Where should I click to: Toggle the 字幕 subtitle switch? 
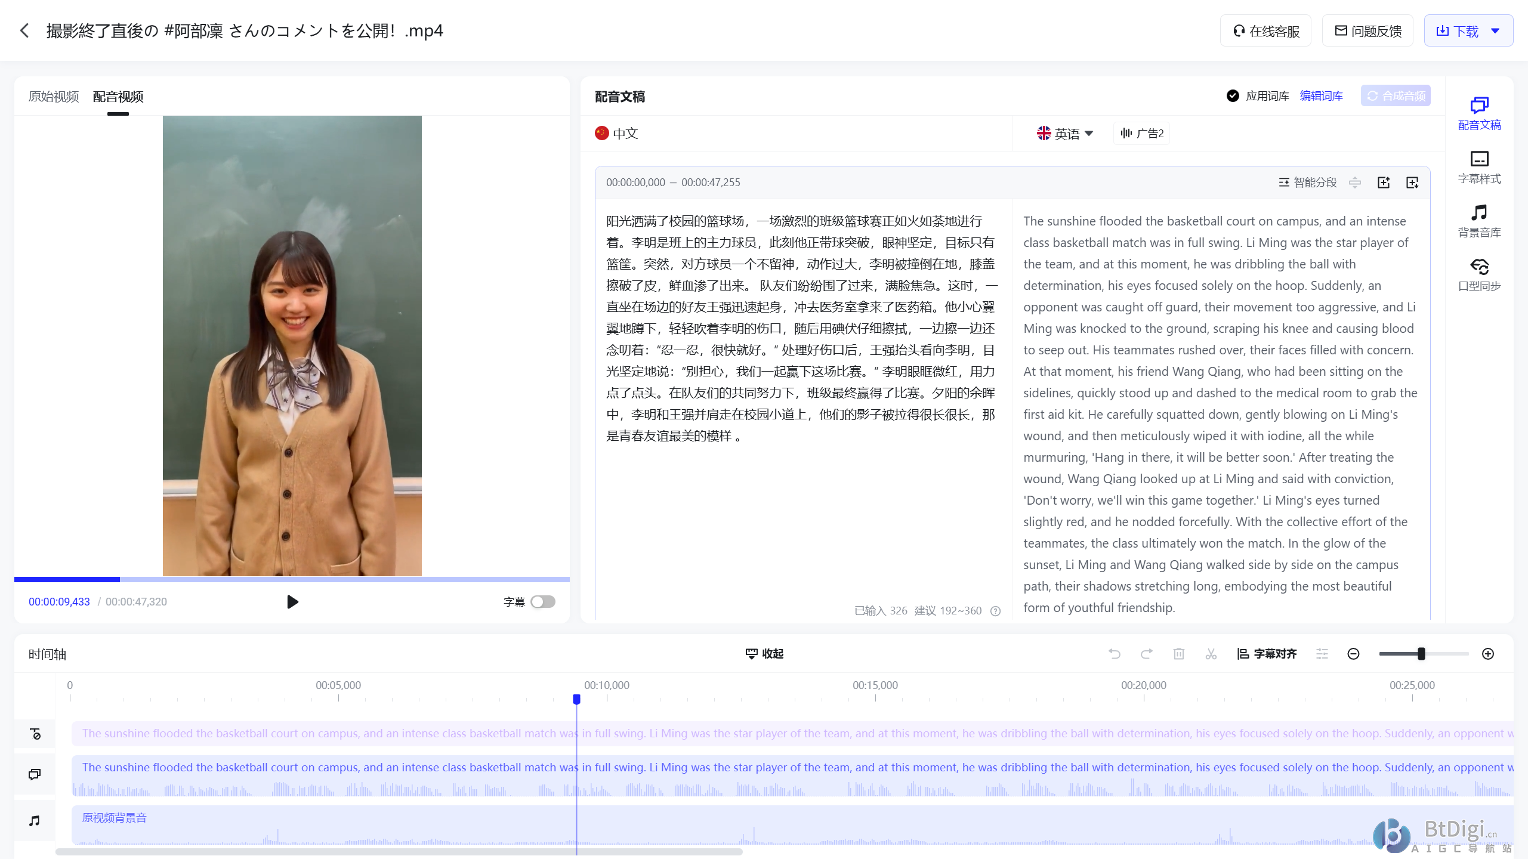click(542, 602)
